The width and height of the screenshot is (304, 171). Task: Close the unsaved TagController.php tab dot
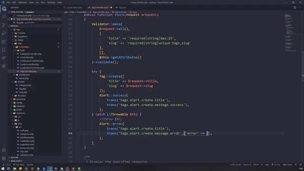click(111, 8)
